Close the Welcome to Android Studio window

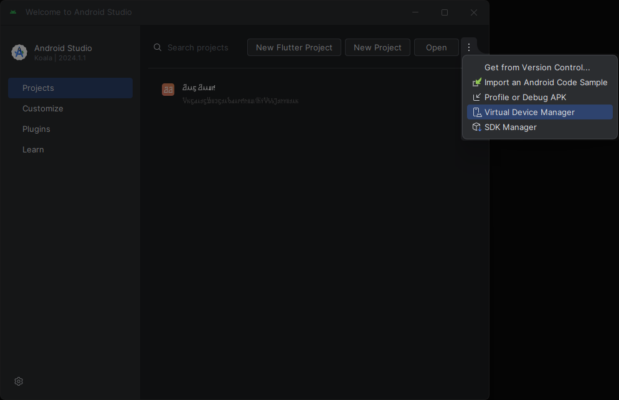point(474,12)
